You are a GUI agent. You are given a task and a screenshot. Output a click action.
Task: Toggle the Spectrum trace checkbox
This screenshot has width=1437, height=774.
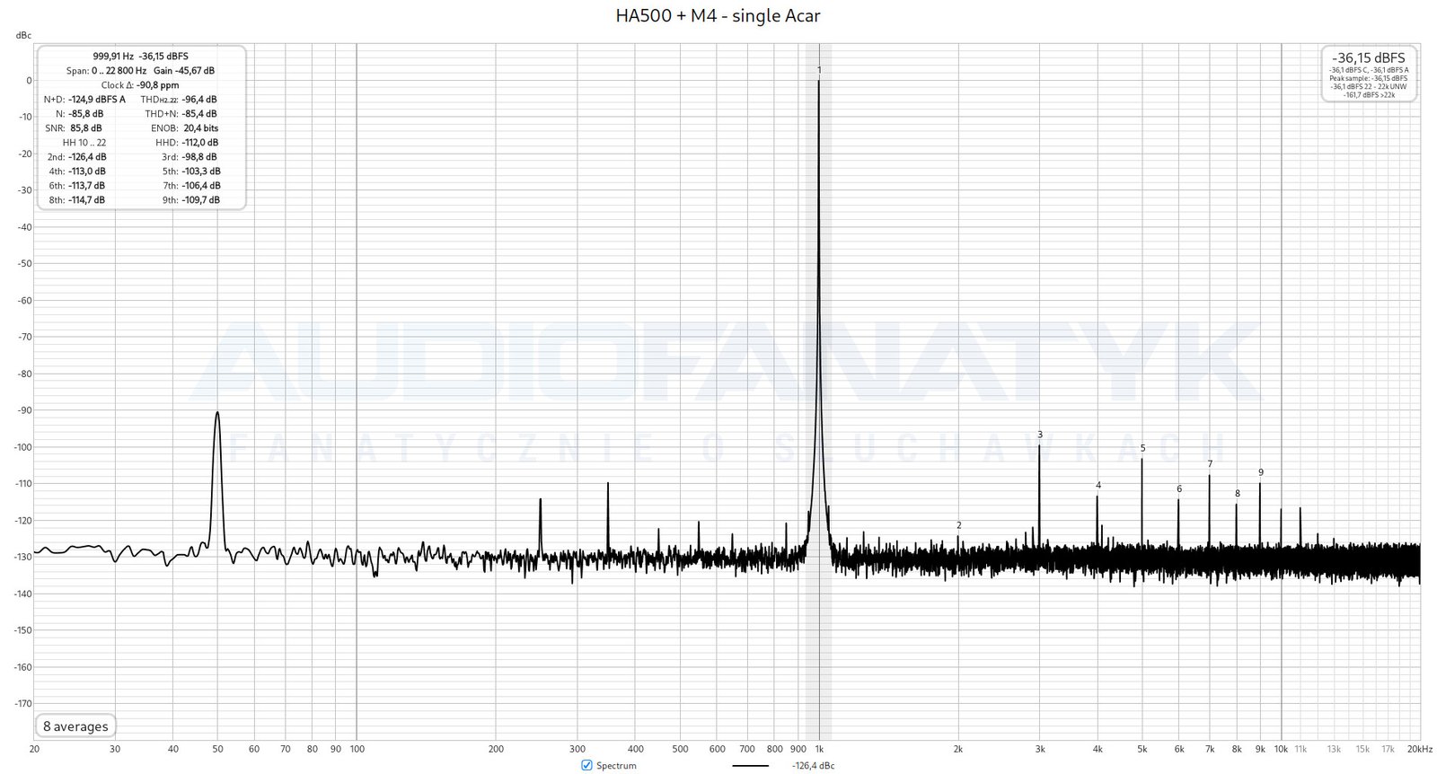(x=586, y=765)
